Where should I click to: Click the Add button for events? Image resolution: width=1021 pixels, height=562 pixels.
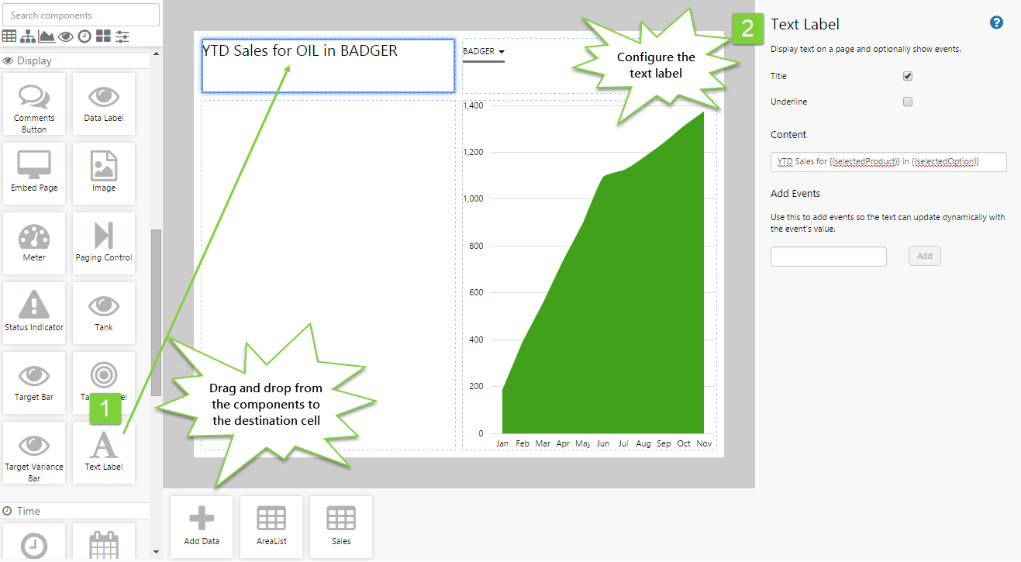tap(924, 256)
